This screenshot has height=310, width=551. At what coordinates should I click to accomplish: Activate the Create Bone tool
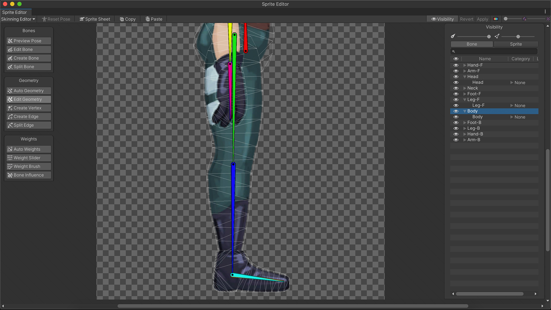click(28, 58)
